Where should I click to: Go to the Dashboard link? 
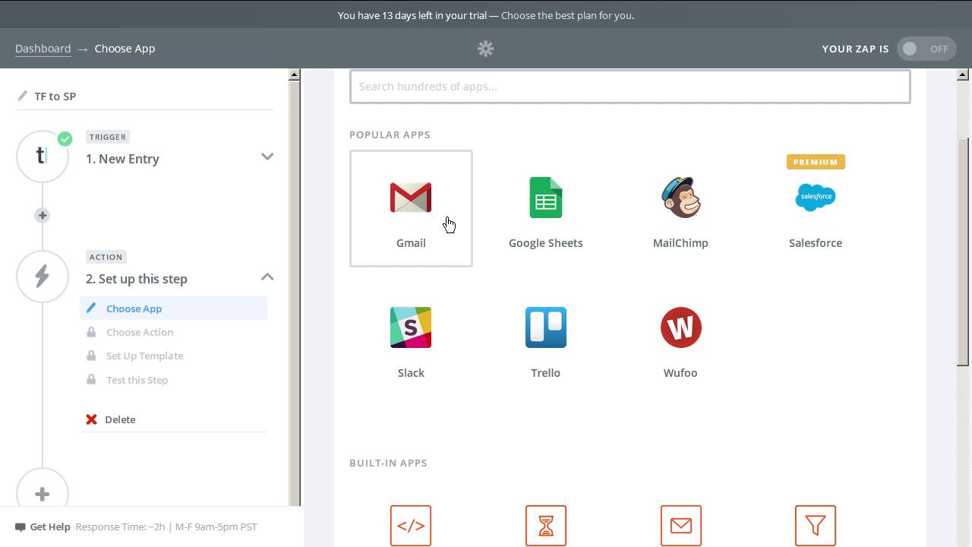point(43,48)
